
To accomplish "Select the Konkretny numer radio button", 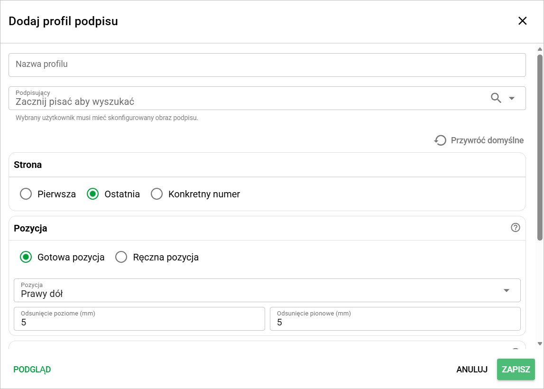I will tap(157, 194).
